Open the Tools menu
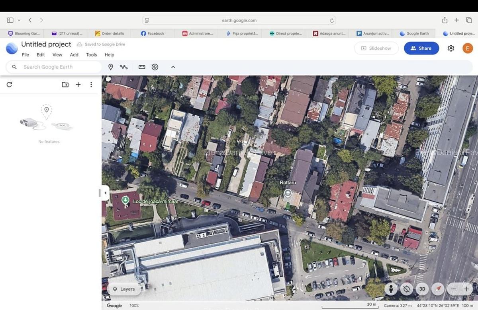Image resolution: width=478 pixels, height=310 pixels. [x=91, y=55]
